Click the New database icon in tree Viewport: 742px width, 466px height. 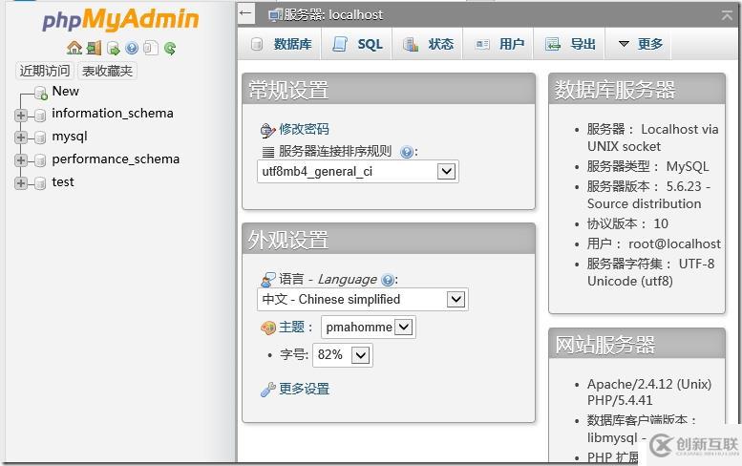pos(41,93)
